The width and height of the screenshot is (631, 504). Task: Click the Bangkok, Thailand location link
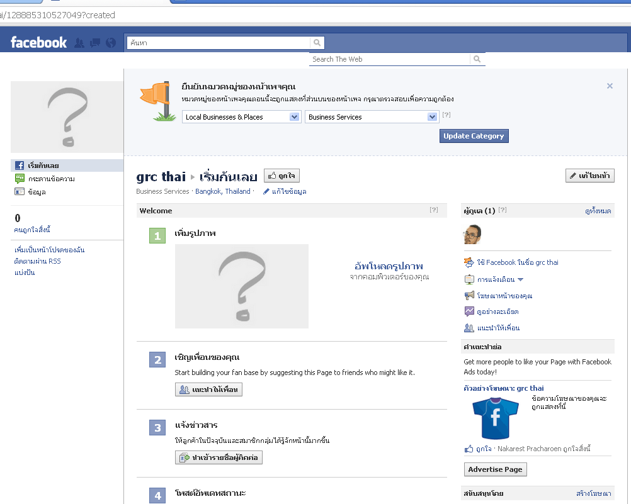coord(223,191)
